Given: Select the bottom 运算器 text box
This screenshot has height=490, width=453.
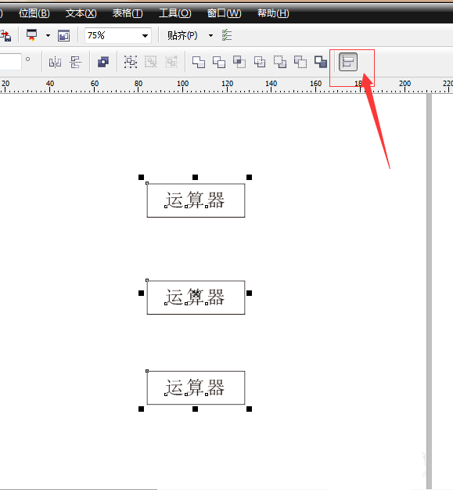Looking at the screenshot, I should tap(196, 387).
